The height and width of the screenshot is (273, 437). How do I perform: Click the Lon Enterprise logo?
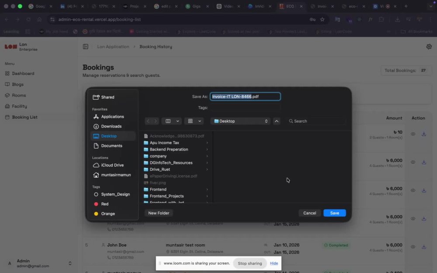(11, 47)
